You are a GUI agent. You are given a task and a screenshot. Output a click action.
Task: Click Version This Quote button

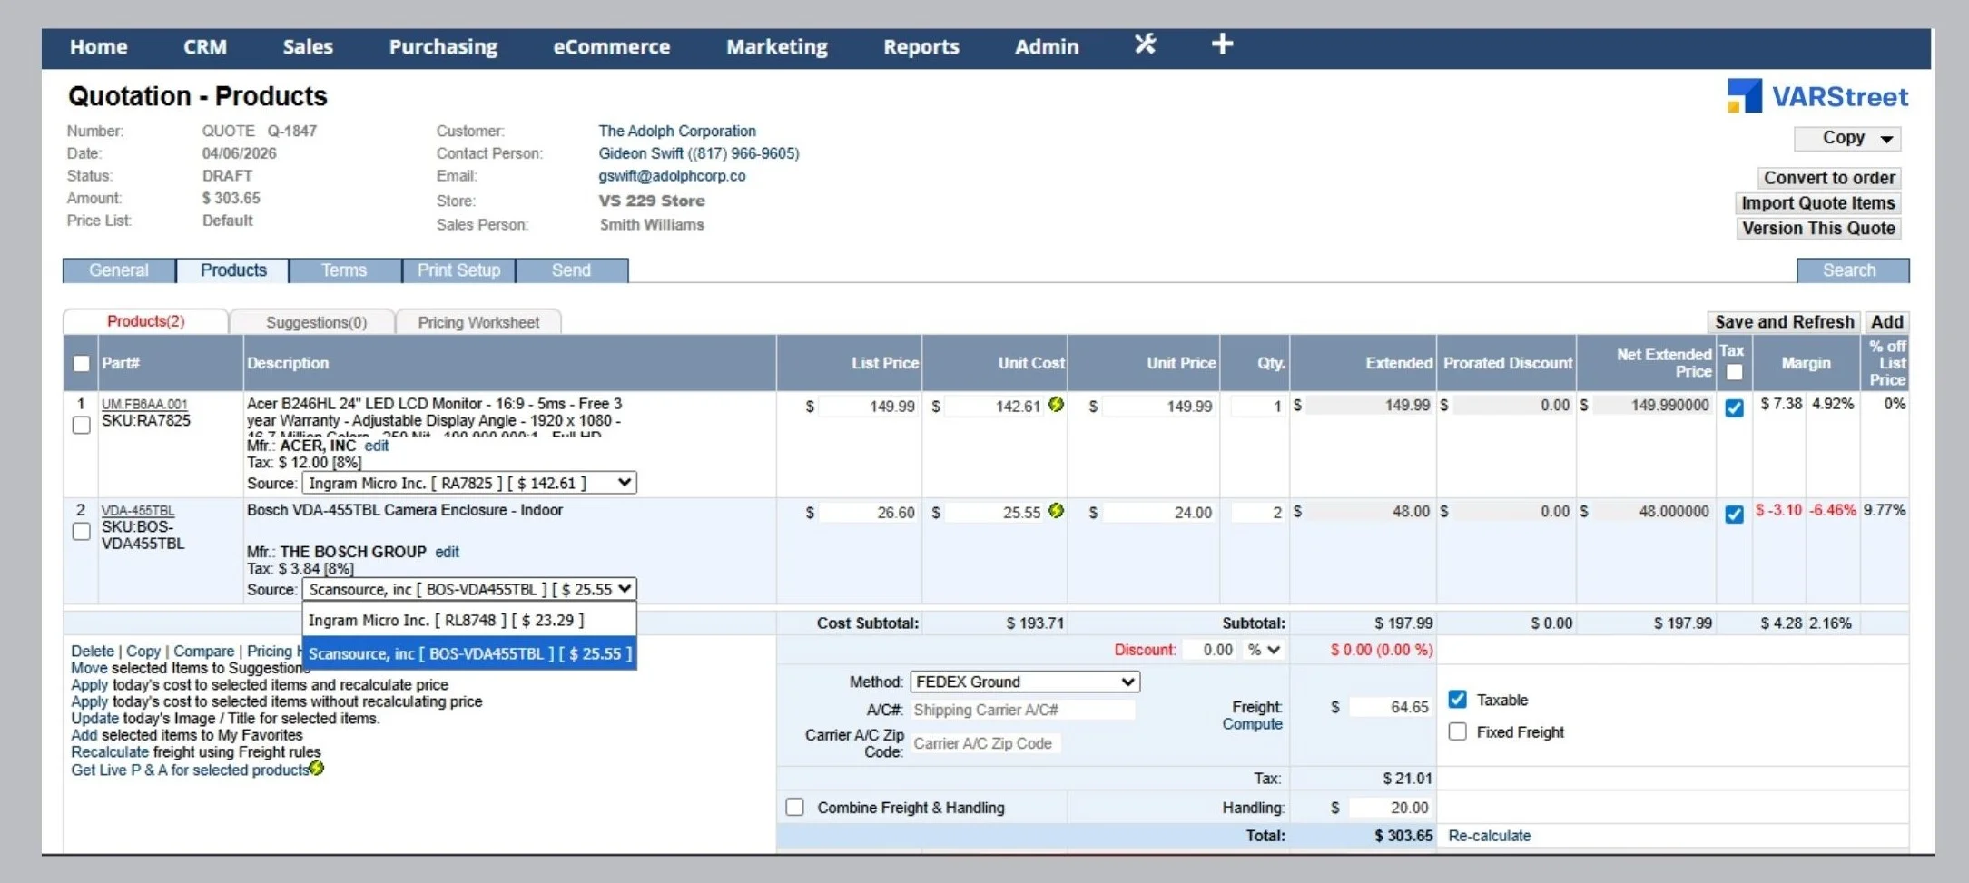[x=1818, y=229]
